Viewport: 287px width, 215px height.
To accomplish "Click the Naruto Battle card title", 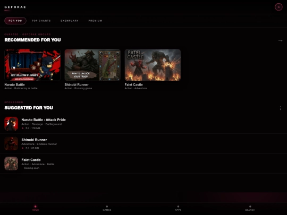I will [14, 84].
